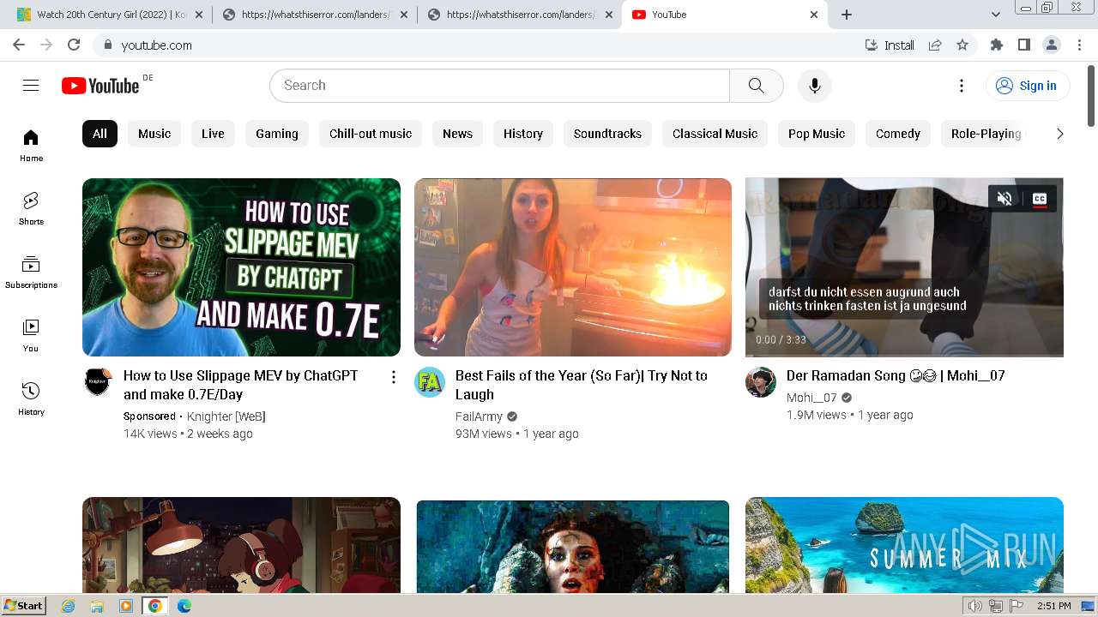The image size is (1098, 617).
Task: Click the FailArmy channel avatar
Action: point(430,382)
